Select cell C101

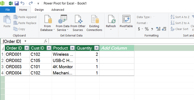41,67
